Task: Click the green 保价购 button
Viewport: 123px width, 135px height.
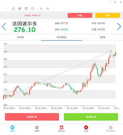Action: pyautogui.click(x=91, y=117)
